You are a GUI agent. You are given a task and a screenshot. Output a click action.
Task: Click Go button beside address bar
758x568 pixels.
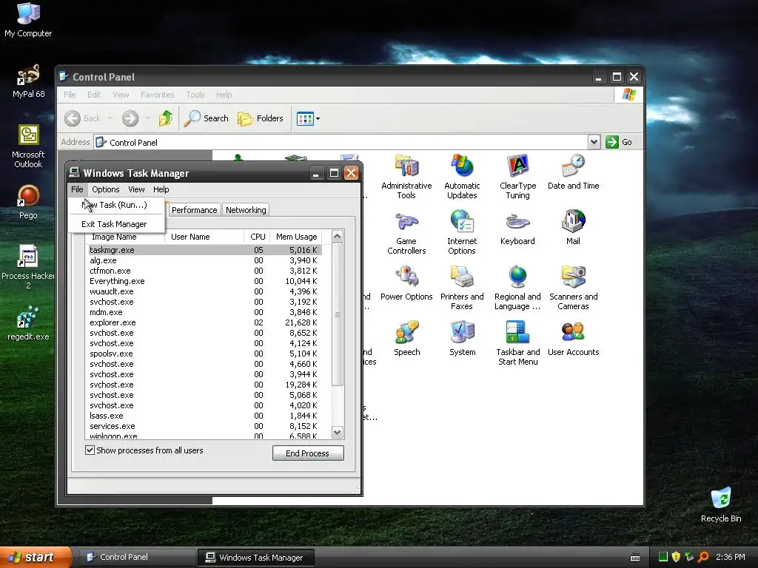[x=620, y=142]
